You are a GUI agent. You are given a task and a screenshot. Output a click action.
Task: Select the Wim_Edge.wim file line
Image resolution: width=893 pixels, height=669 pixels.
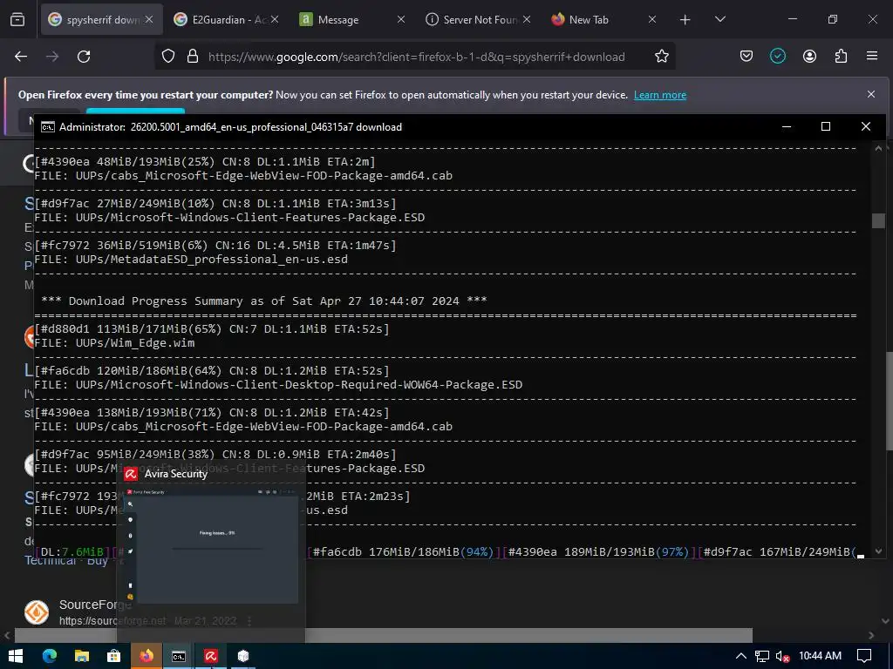point(114,343)
